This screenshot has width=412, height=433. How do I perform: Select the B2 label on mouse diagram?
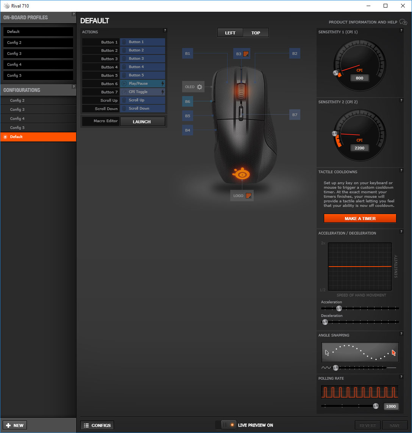295,54
